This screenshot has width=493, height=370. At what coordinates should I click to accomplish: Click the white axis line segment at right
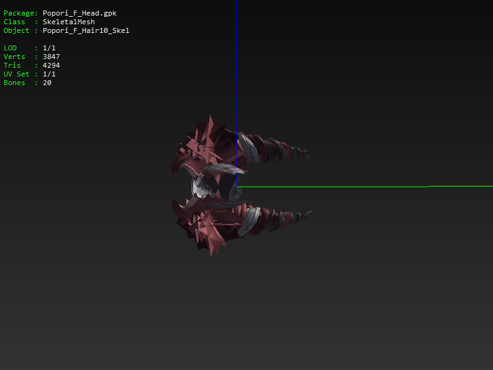pos(459,186)
